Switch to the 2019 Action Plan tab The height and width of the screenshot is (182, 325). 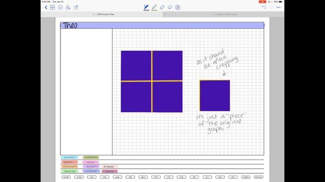pos(104,15)
